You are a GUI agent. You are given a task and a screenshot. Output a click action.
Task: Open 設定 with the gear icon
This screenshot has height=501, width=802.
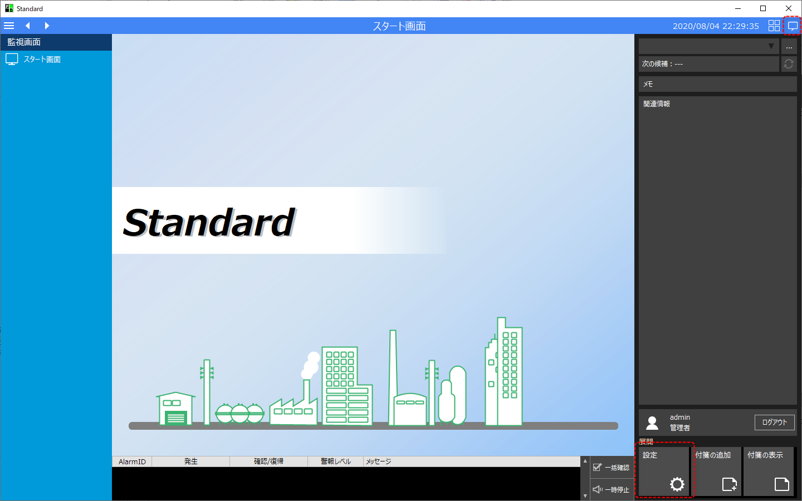click(664, 470)
